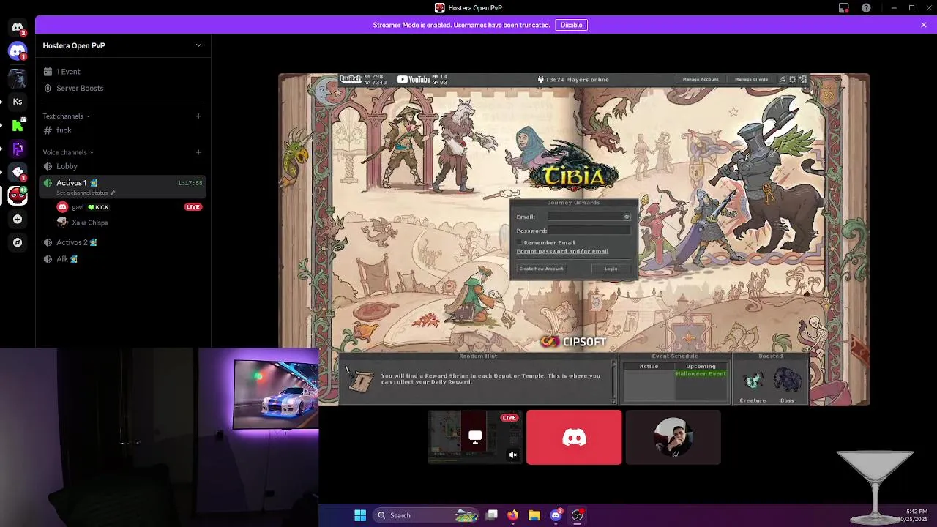Viewport: 937px width, 527px height.
Task: Click the Discord inbox icon in title bar
Action: [844, 8]
